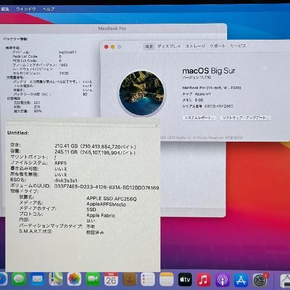Click the ソフトウェア・アップデート... button
Screen dimensions: 290x290
click(x=246, y=118)
